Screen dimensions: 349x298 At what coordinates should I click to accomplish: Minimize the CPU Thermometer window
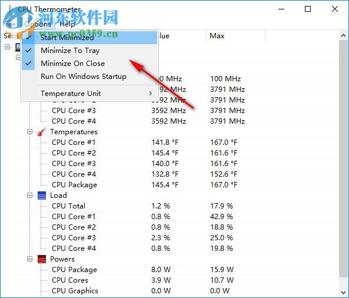pos(281,9)
